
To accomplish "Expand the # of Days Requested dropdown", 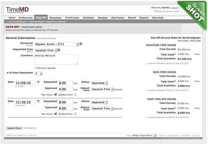I will click(38, 73).
